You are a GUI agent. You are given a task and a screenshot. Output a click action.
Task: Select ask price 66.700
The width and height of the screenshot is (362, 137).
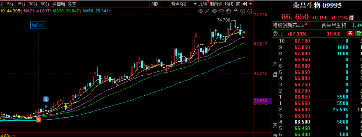click(302, 91)
